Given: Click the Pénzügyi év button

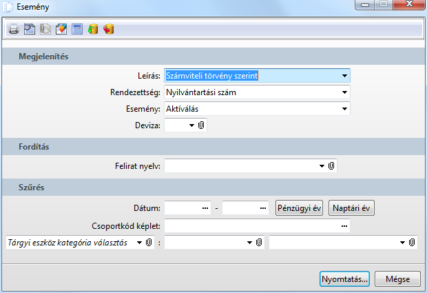Looking at the screenshot, I should [299, 208].
